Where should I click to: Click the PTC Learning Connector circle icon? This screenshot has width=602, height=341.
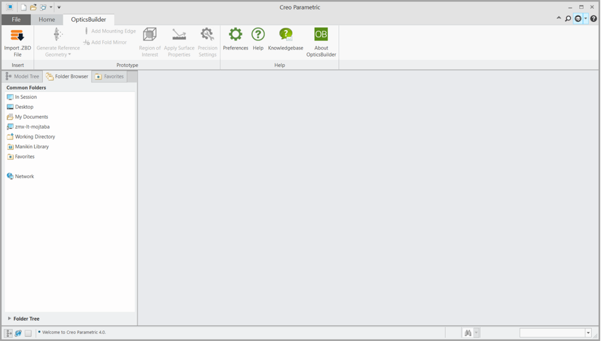[578, 19]
